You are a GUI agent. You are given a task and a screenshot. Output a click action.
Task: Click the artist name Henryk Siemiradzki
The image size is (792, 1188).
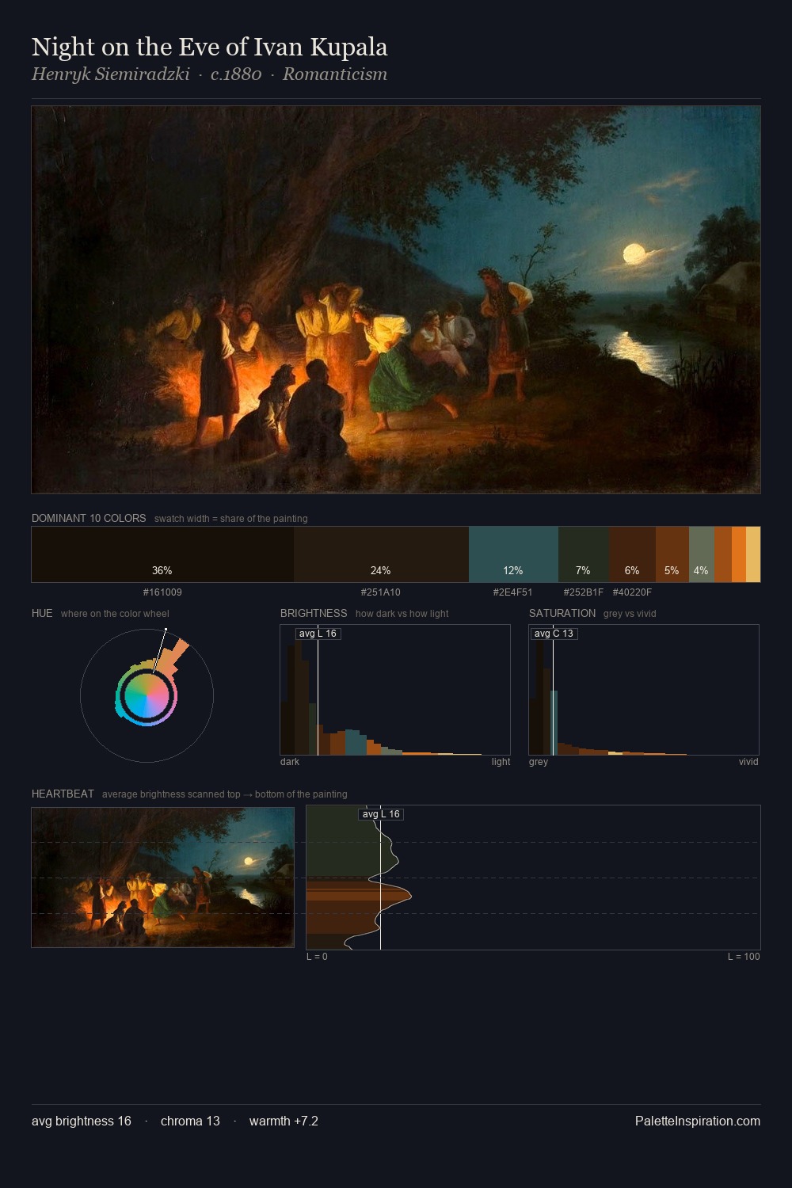coord(111,74)
